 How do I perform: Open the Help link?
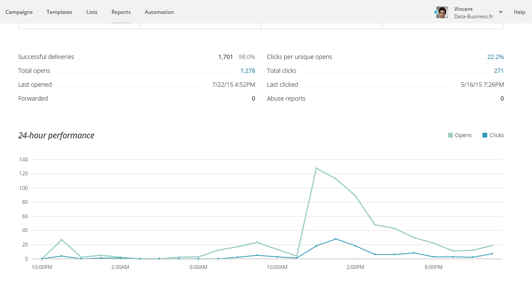[x=519, y=12]
